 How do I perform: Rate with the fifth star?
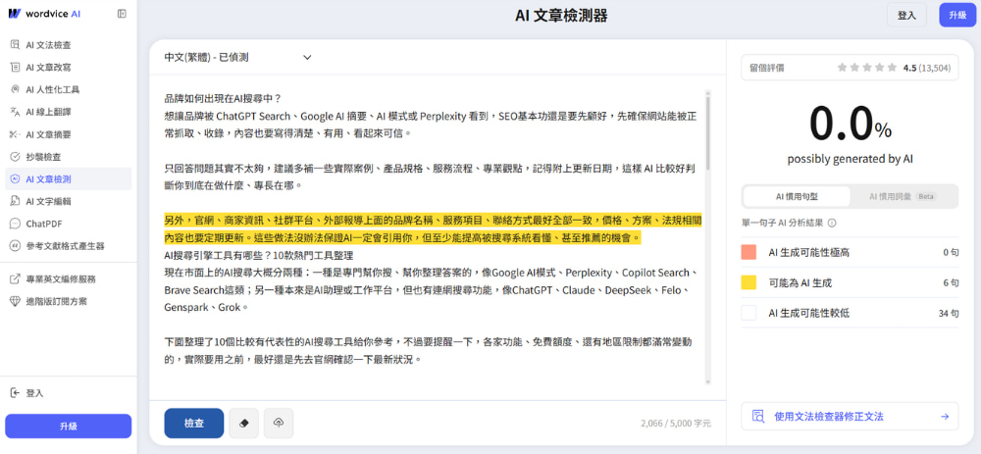[x=892, y=68]
